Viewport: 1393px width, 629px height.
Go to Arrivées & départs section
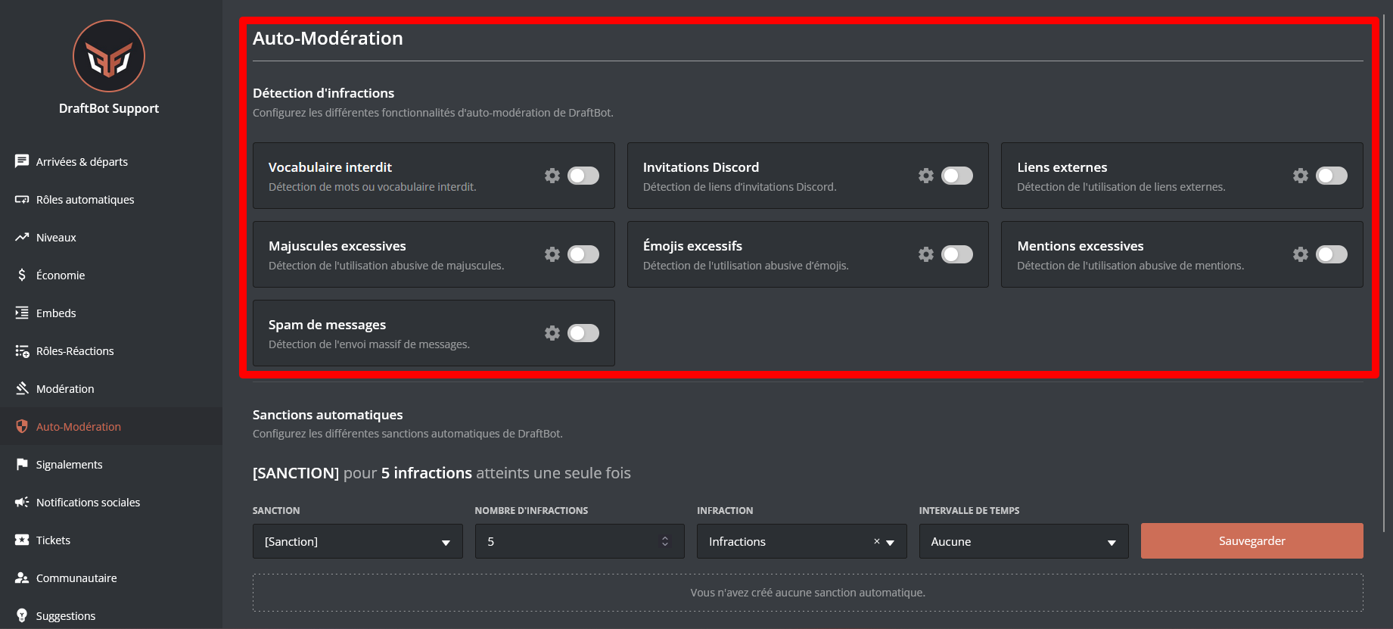(x=111, y=161)
